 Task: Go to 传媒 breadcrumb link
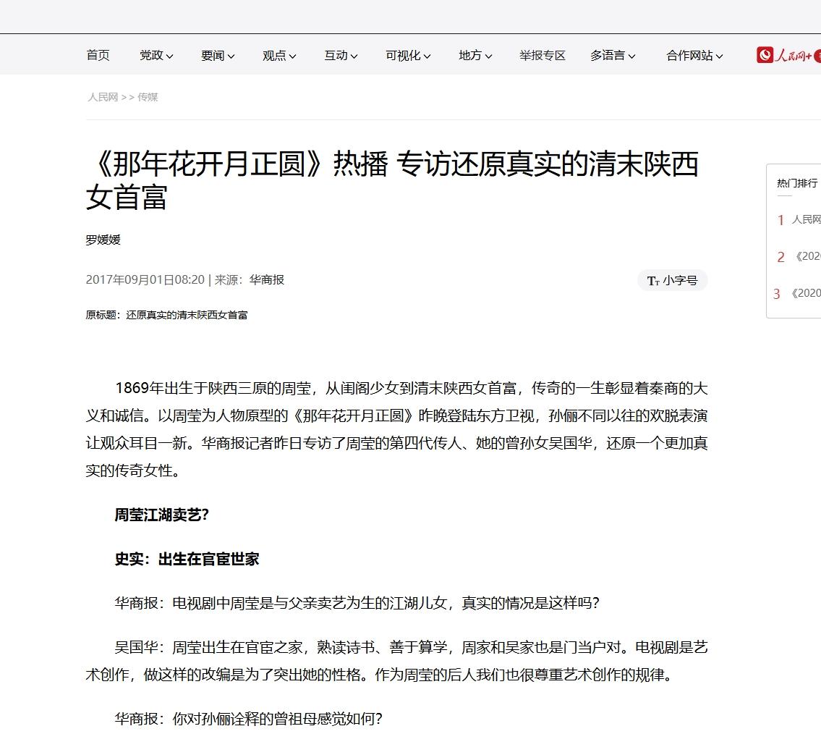(148, 98)
